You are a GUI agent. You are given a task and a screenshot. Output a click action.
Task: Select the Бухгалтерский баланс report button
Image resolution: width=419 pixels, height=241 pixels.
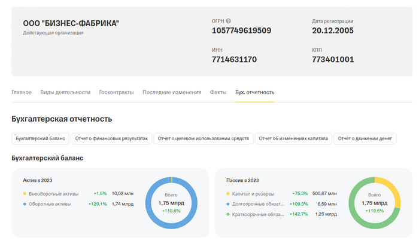coord(40,138)
